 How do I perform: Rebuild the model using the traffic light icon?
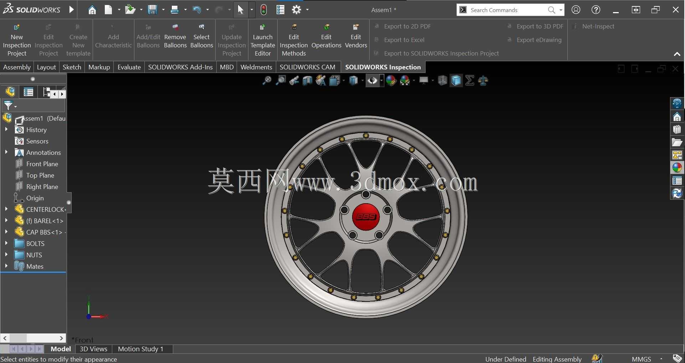[x=264, y=10]
